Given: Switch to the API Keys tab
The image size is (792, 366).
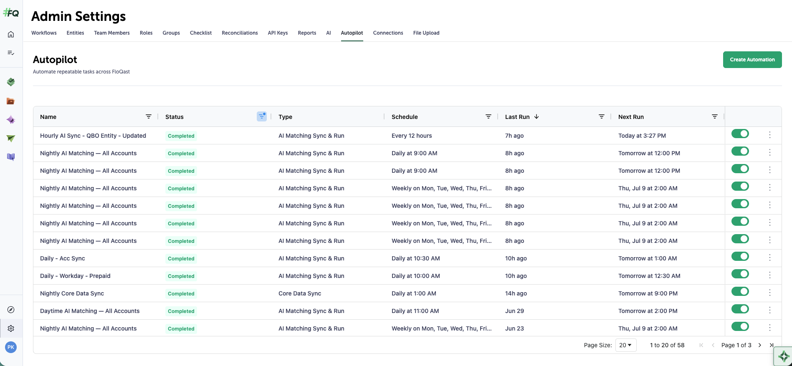Looking at the screenshot, I should 278,33.
